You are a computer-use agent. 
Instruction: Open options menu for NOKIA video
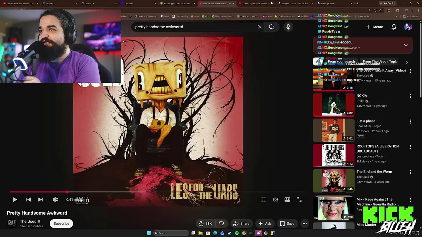tap(410, 96)
